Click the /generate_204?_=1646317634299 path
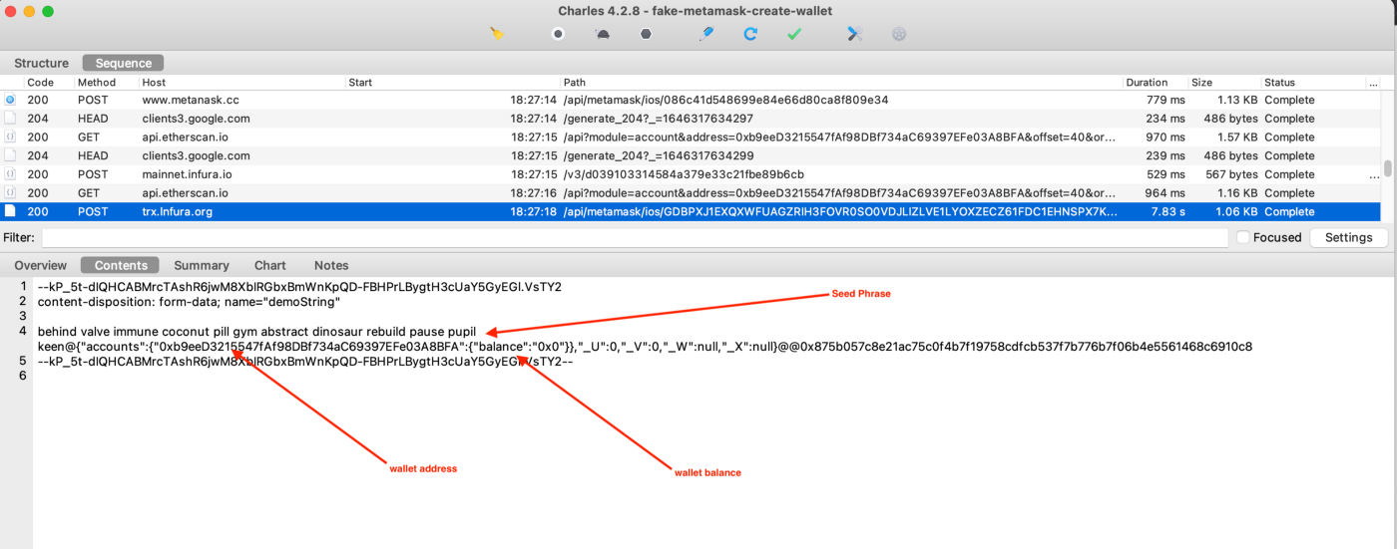 [659, 155]
